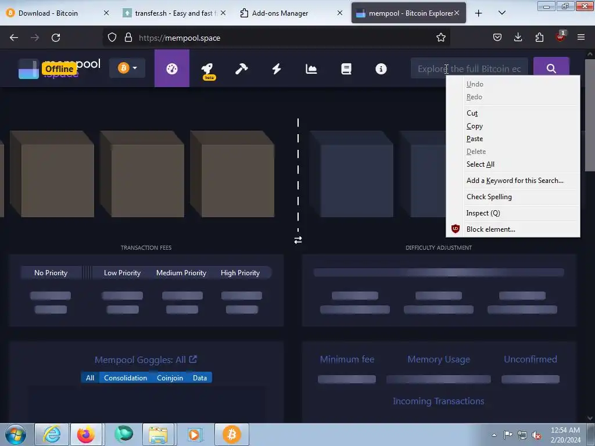595x446 pixels.
Task: Select Add a Keyword for this Search
Action: pyautogui.click(x=513, y=181)
